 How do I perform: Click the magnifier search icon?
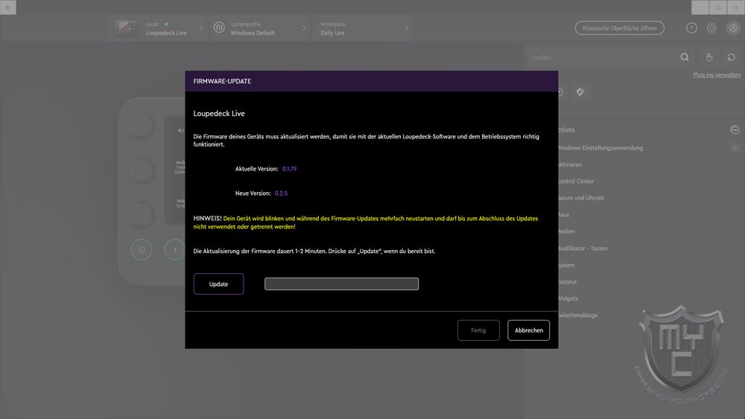point(685,57)
